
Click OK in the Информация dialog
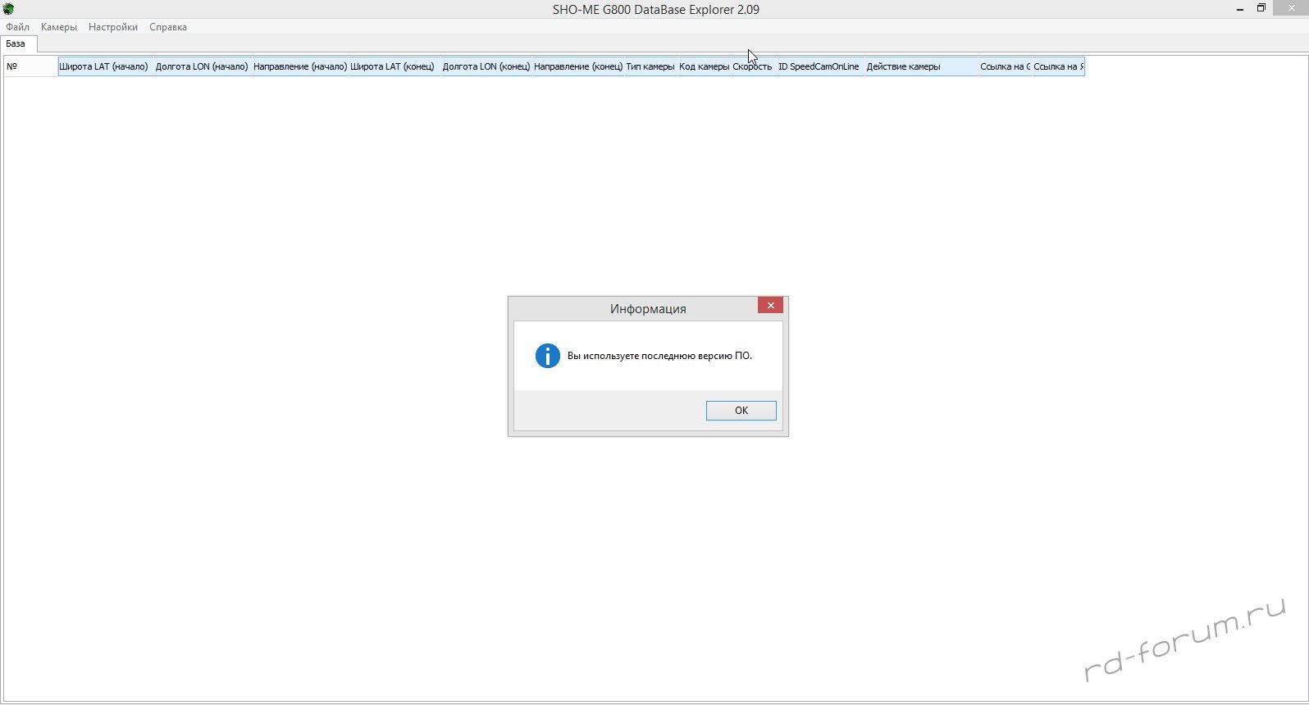click(x=741, y=411)
